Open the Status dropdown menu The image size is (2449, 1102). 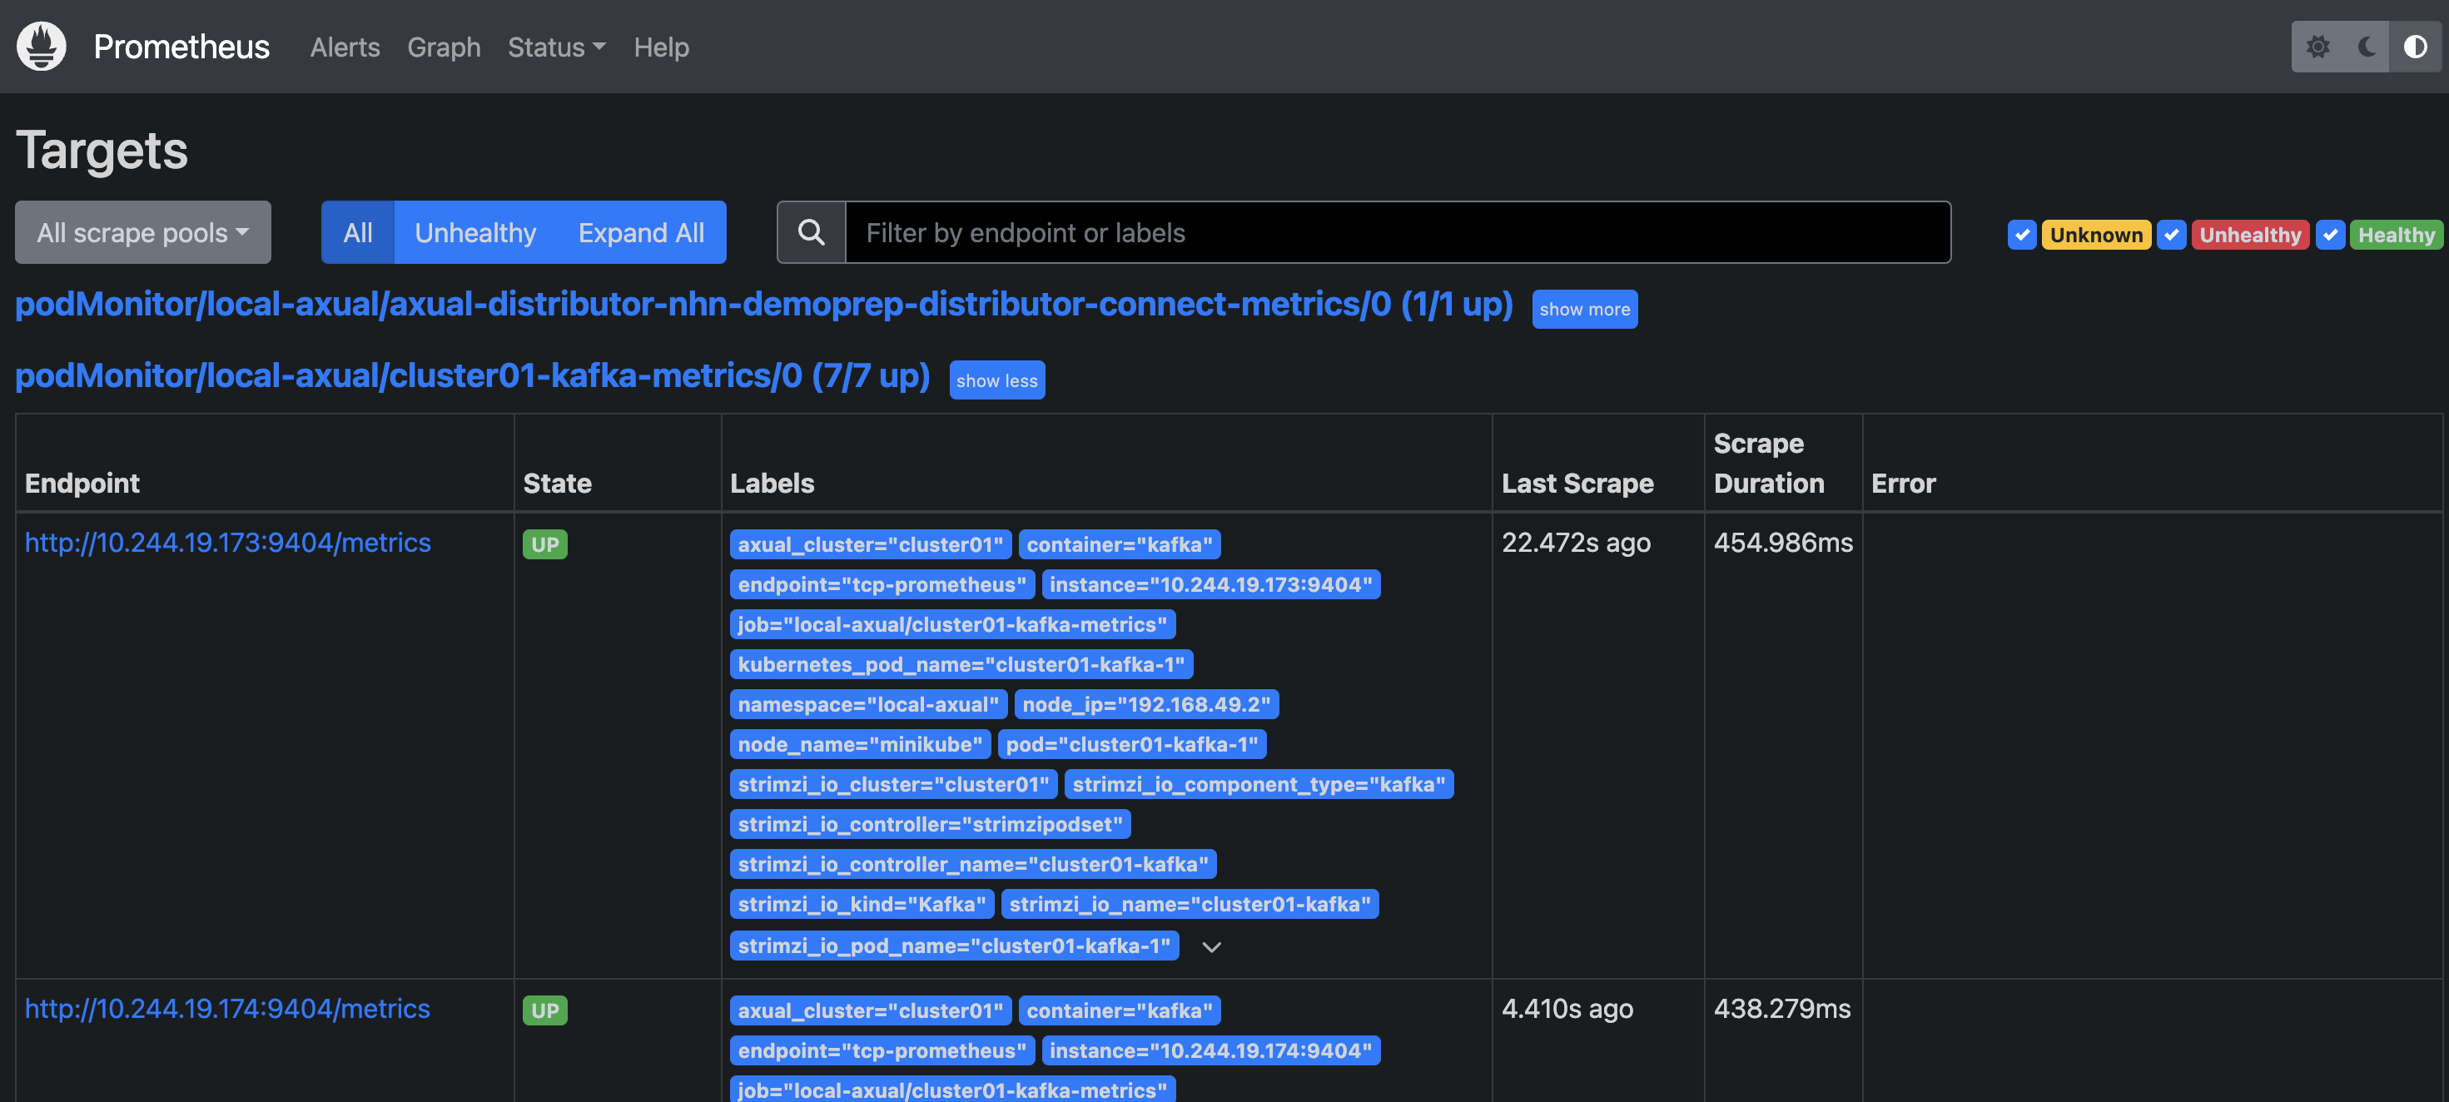(556, 47)
